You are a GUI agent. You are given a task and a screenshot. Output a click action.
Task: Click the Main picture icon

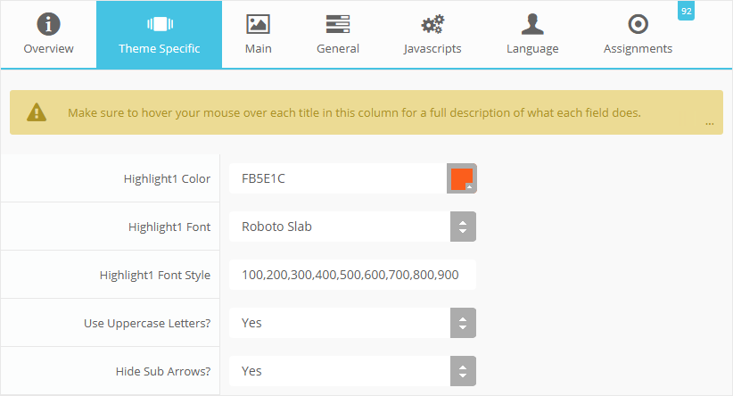(x=258, y=24)
